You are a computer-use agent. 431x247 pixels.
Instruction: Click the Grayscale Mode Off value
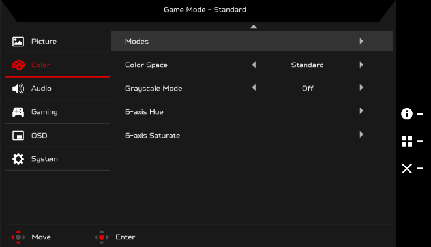coord(308,88)
